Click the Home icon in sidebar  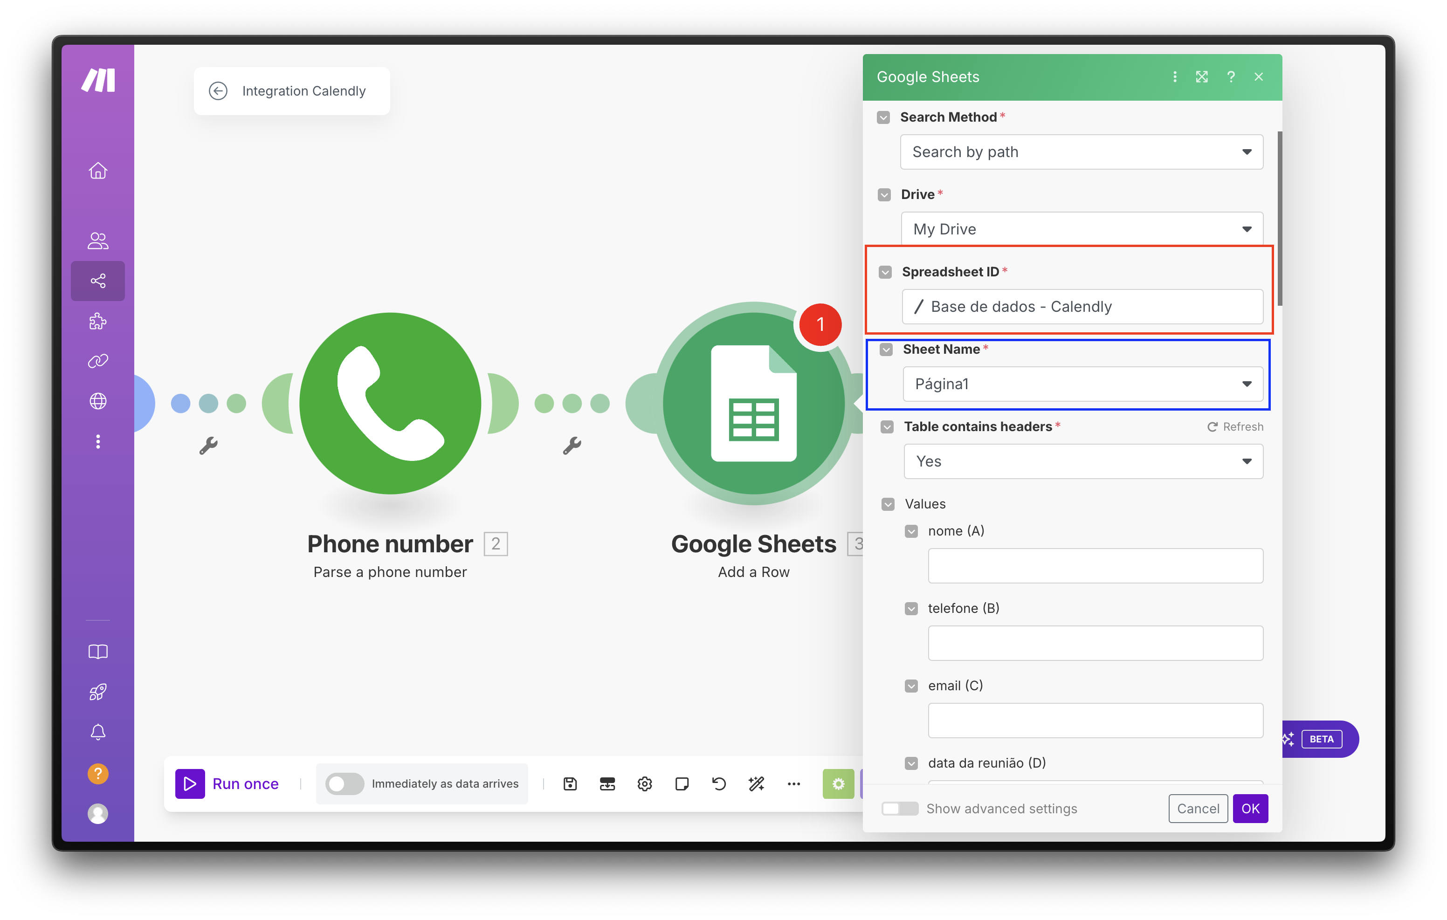tap(98, 171)
